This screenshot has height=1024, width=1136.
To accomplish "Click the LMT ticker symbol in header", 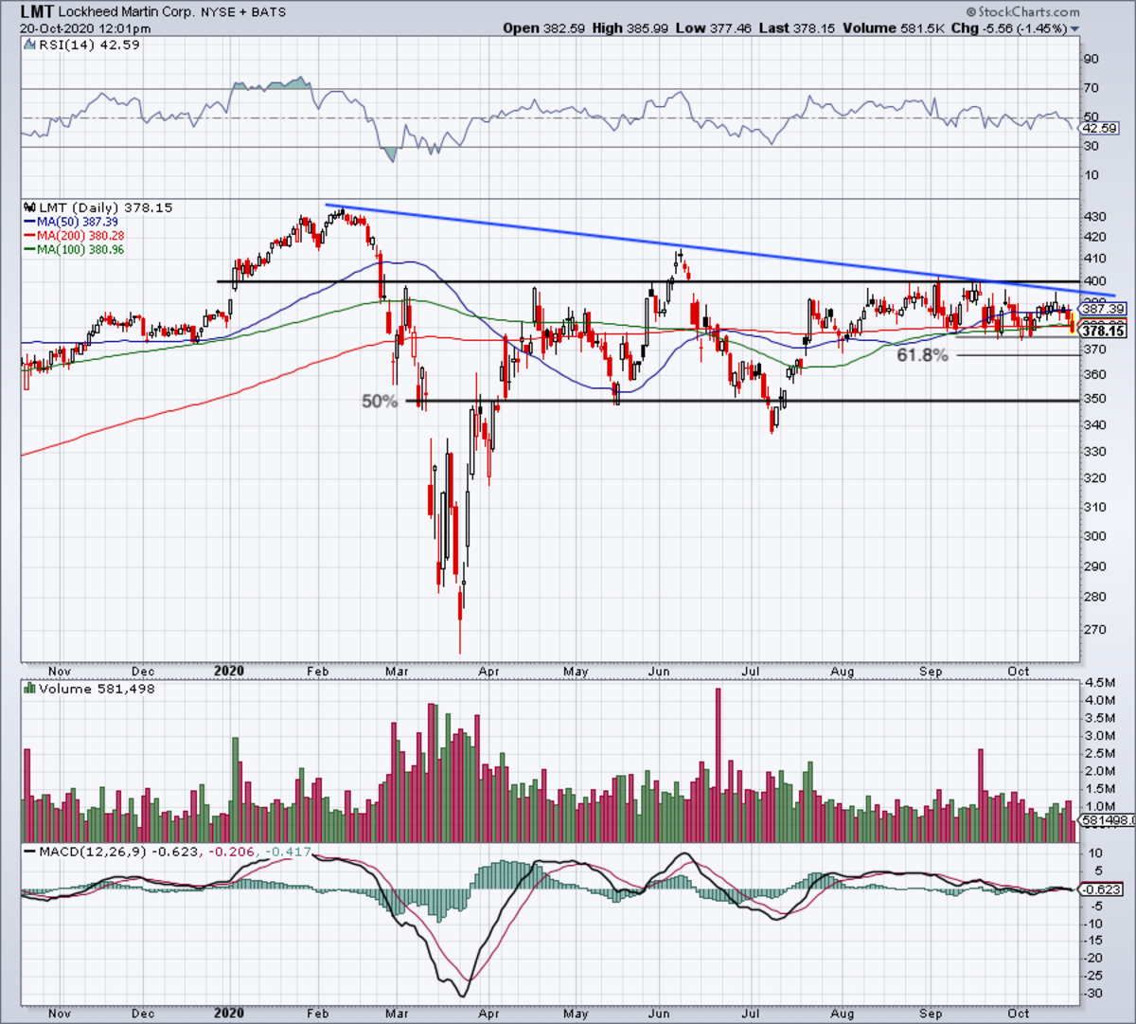I will tap(36, 12).
